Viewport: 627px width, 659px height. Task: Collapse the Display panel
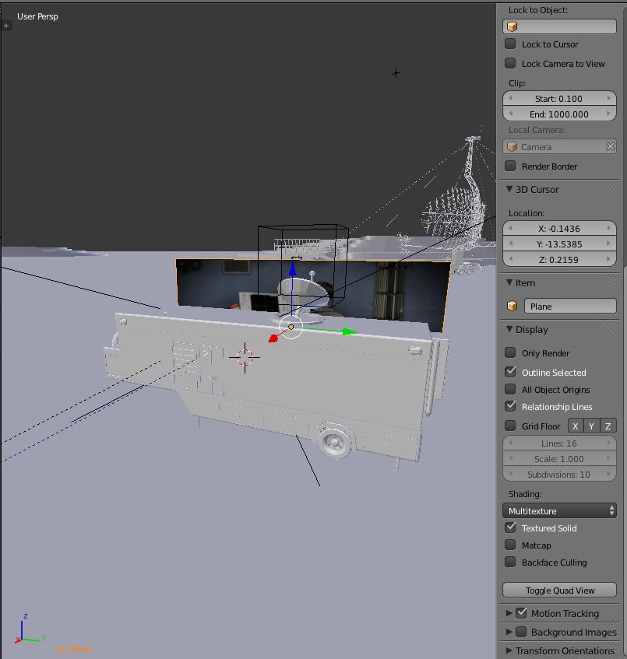coord(509,329)
